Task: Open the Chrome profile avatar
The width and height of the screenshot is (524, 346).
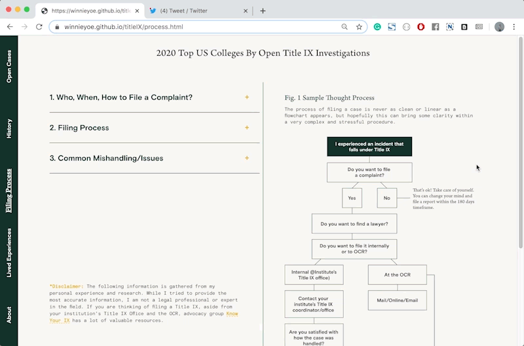Action: click(x=499, y=27)
